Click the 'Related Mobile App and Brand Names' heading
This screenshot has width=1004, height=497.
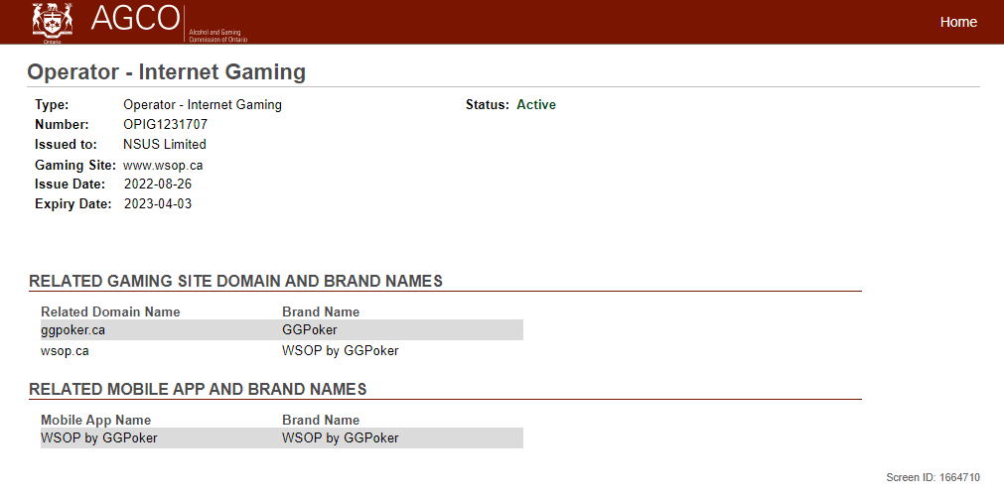coord(198,390)
